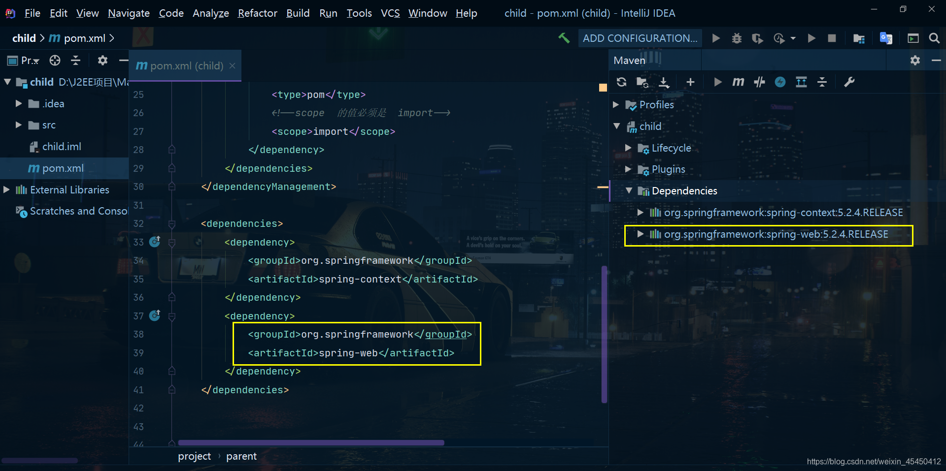The height and width of the screenshot is (471, 946).
Task: Click the Profiler run icon
Action: pyautogui.click(x=779, y=38)
